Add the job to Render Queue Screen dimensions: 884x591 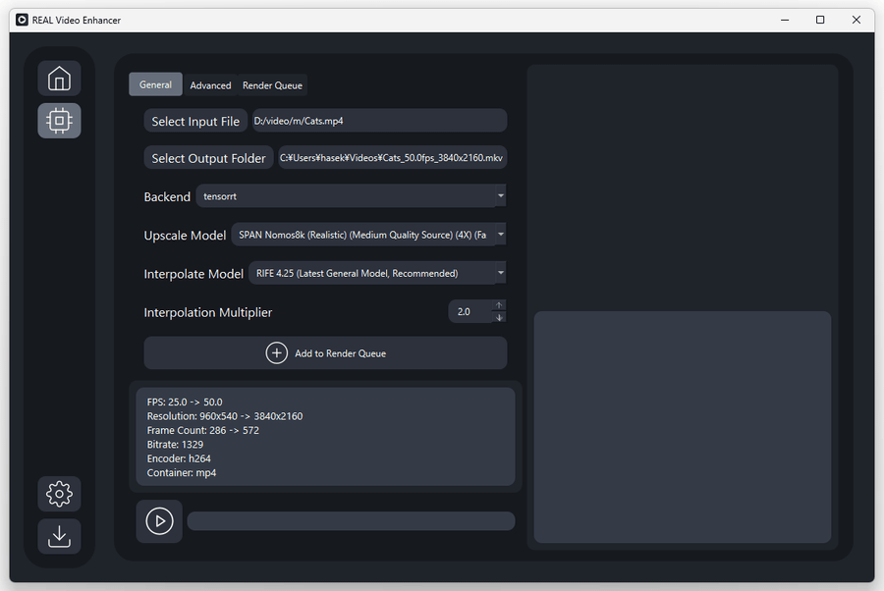pyautogui.click(x=325, y=353)
